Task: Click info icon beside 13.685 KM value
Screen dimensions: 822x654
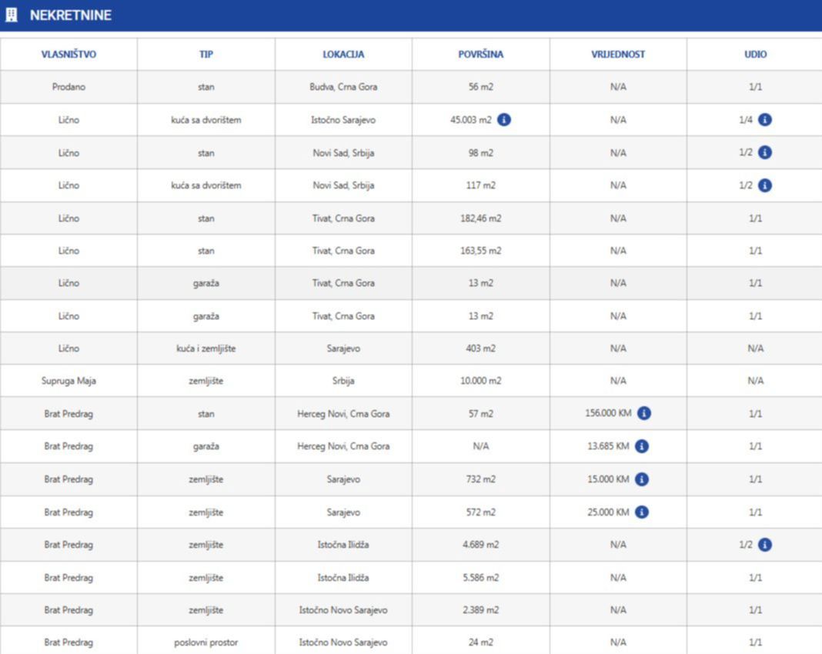Action: [642, 446]
